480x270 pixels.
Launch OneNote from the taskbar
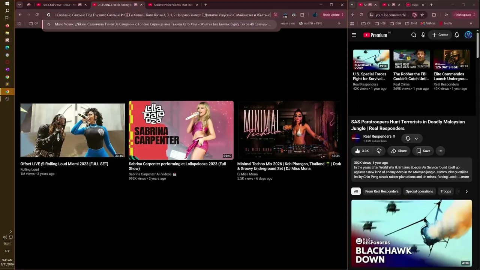(7, 69)
